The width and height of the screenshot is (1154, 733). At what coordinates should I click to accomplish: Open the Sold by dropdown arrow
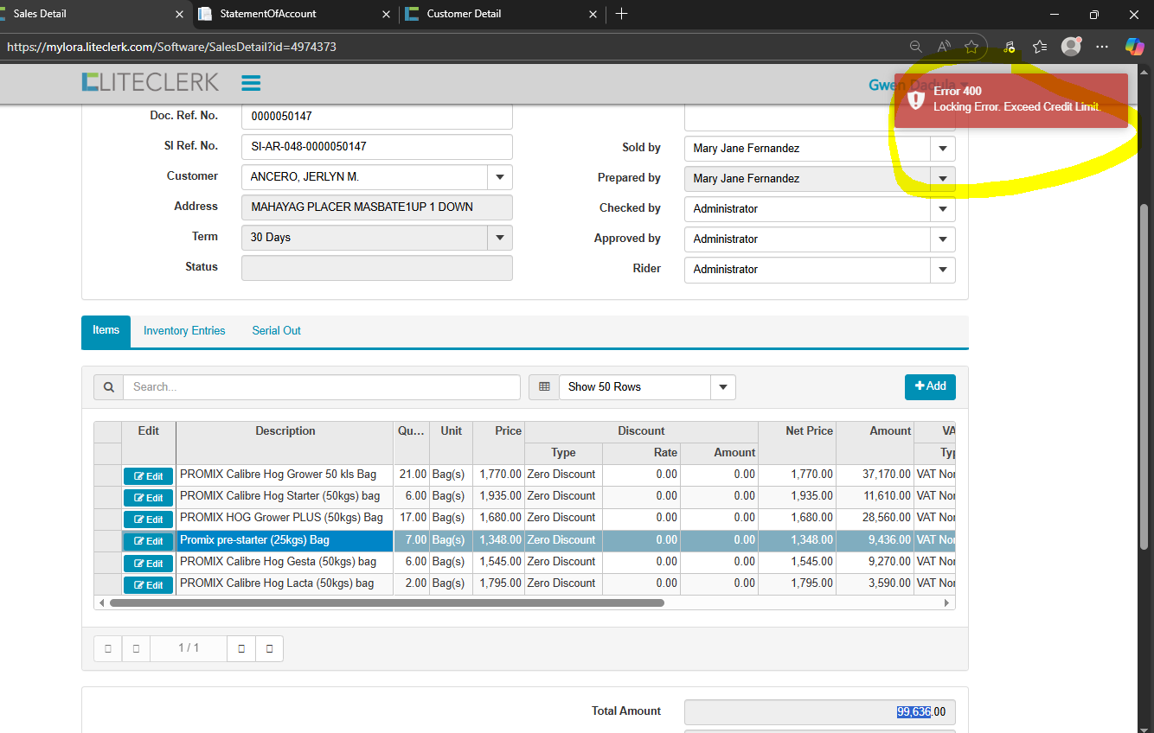pyautogui.click(x=942, y=149)
